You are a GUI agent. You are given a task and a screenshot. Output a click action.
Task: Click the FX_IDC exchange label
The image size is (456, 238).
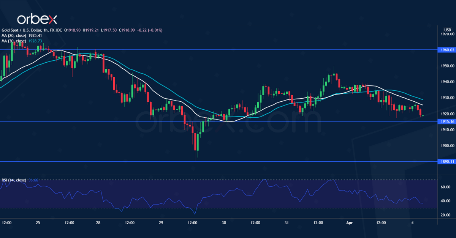(56, 30)
